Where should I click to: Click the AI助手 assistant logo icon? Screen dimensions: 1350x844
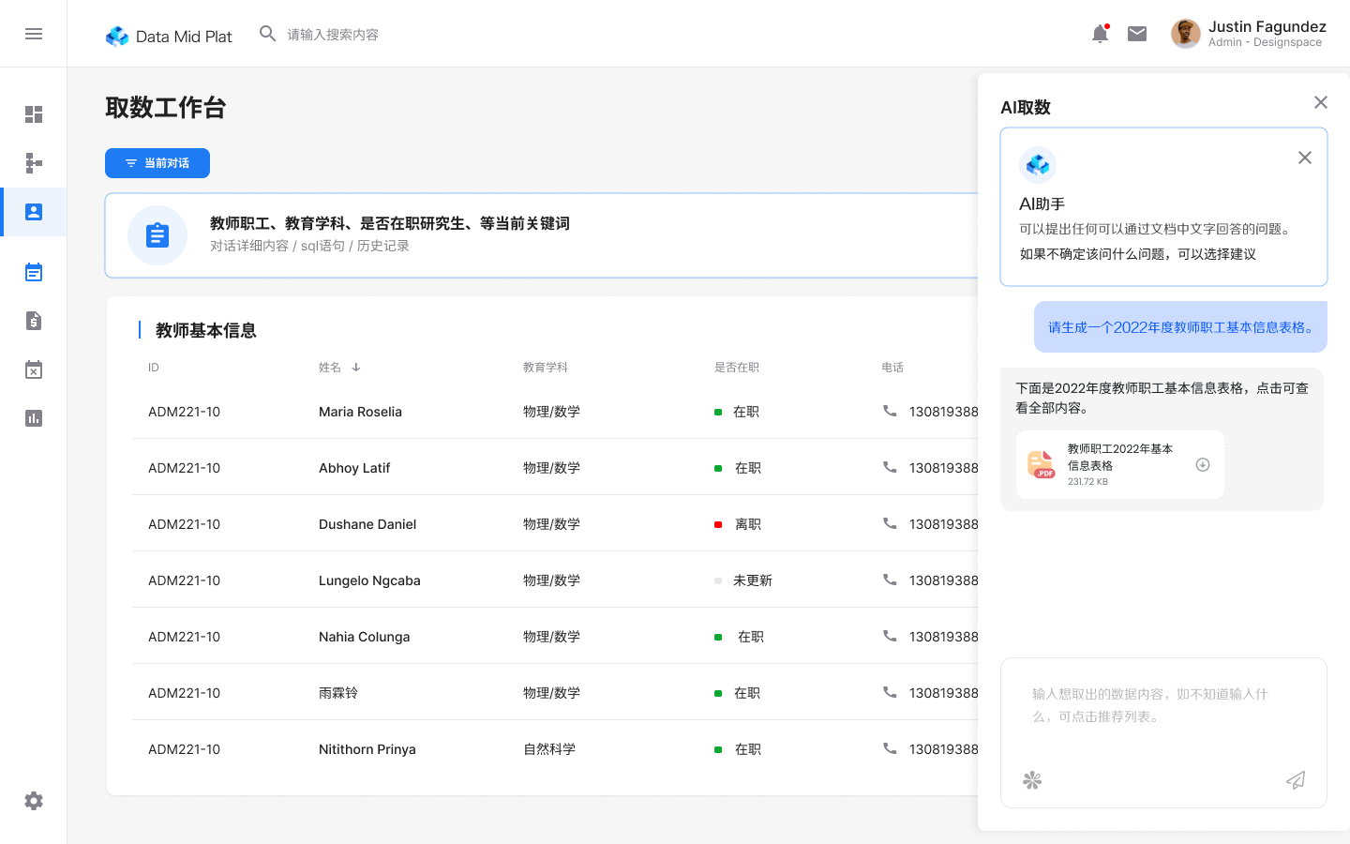point(1038,165)
